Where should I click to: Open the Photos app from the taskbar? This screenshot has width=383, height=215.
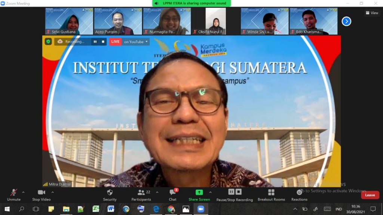coord(186,209)
